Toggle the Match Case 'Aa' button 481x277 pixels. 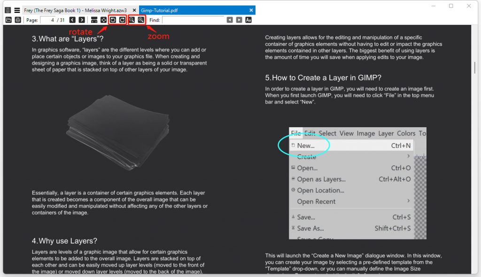point(248,20)
